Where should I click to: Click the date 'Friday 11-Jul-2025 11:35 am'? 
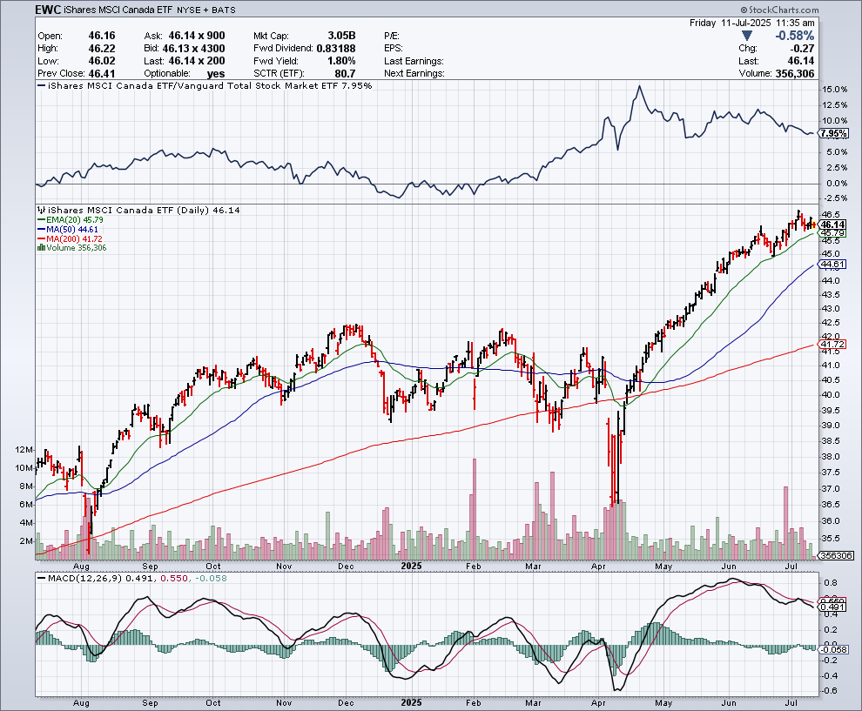752,23
